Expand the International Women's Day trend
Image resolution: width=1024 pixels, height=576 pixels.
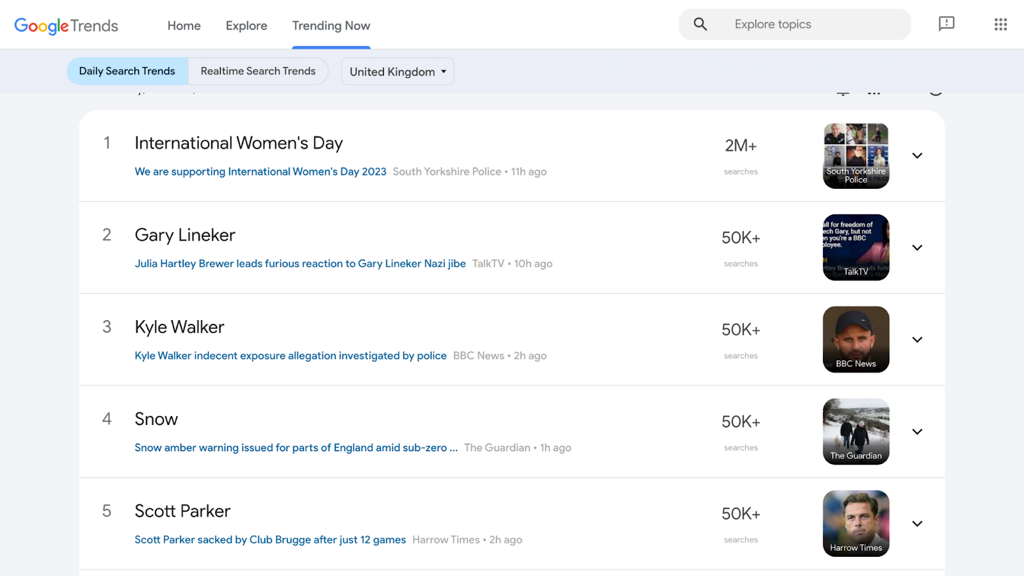pyautogui.click(x=917, y=156)
